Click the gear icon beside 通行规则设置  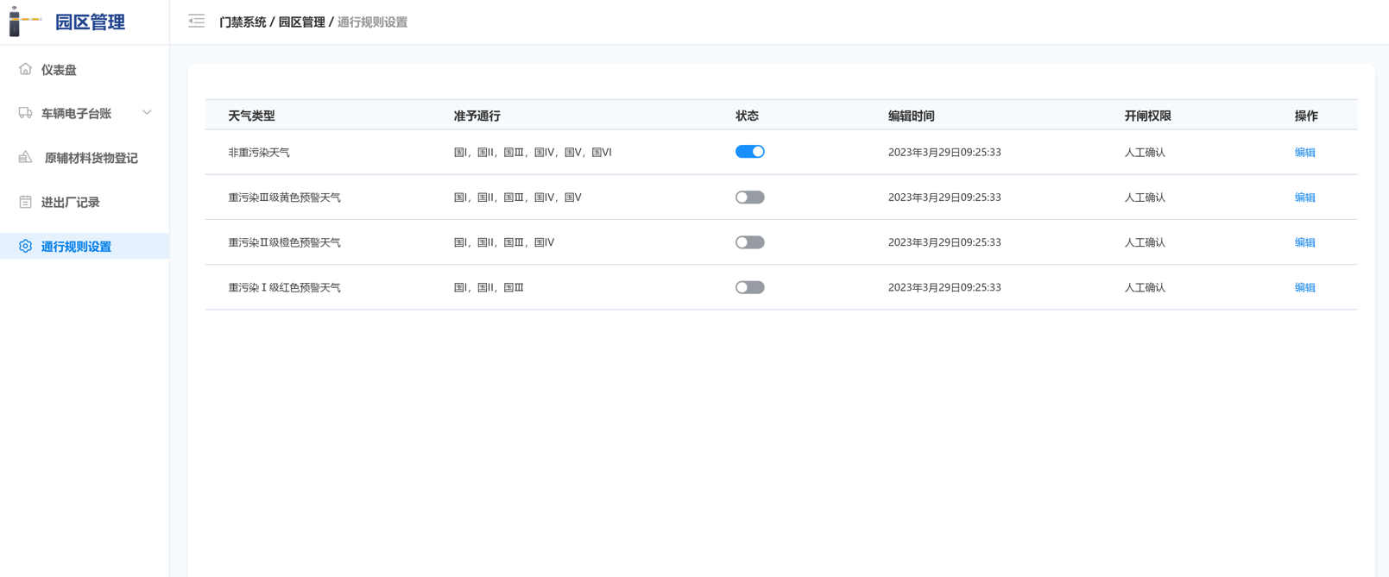coord(25,246)
